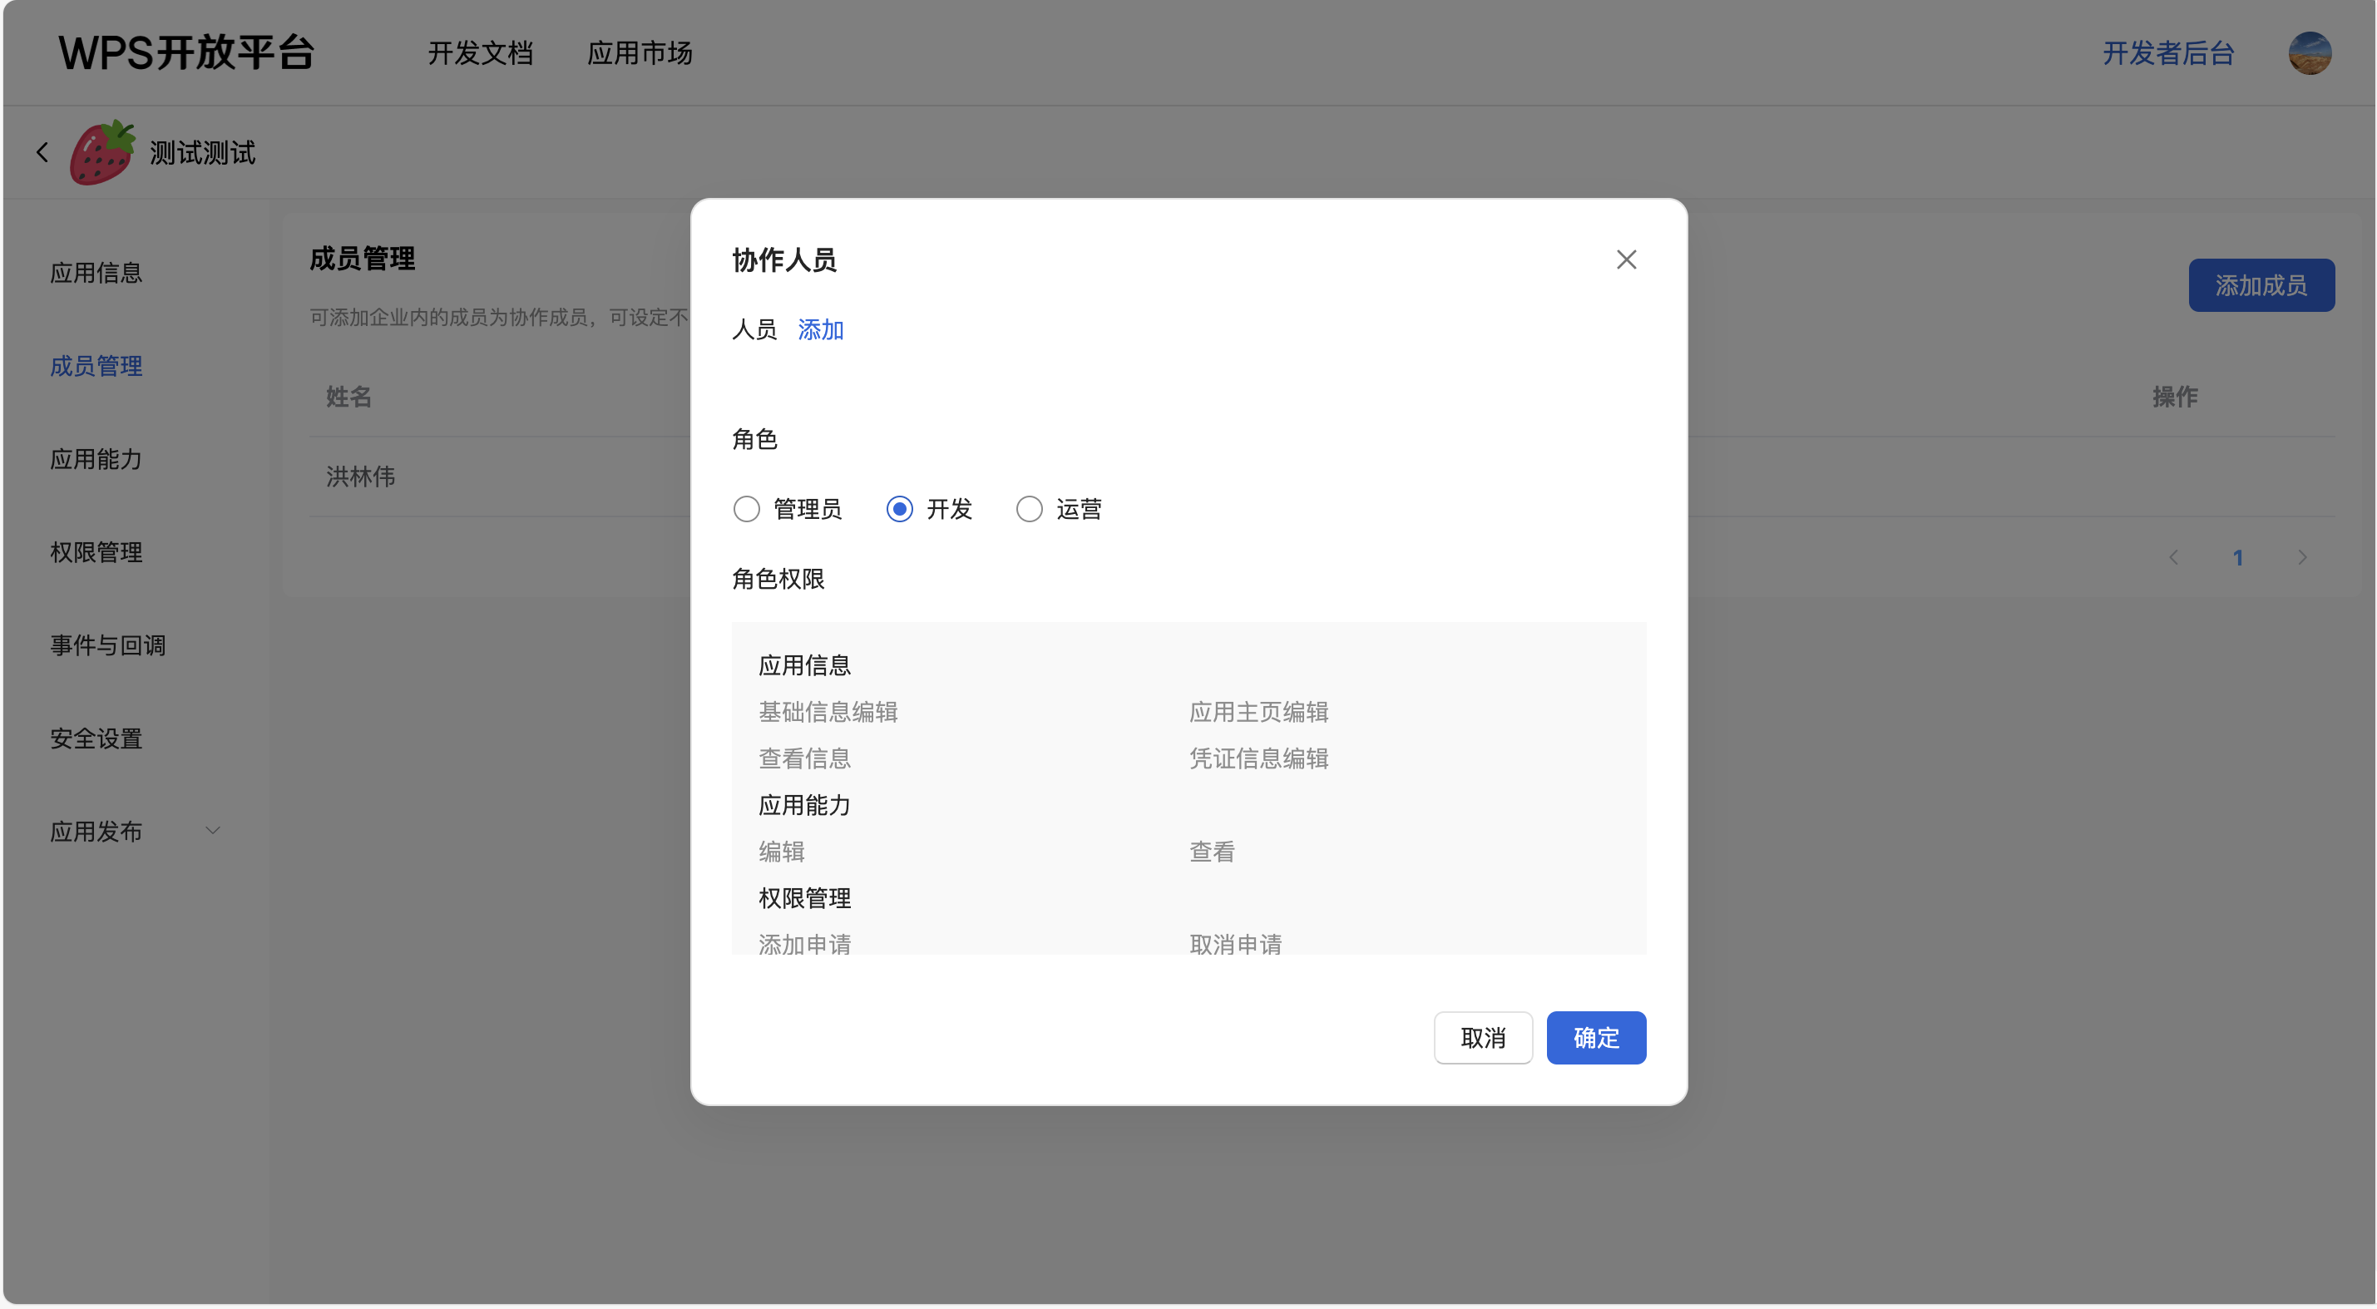Click the 添加 link next to 人员
Screen dimensions: 2377x1309
(820, 330)
